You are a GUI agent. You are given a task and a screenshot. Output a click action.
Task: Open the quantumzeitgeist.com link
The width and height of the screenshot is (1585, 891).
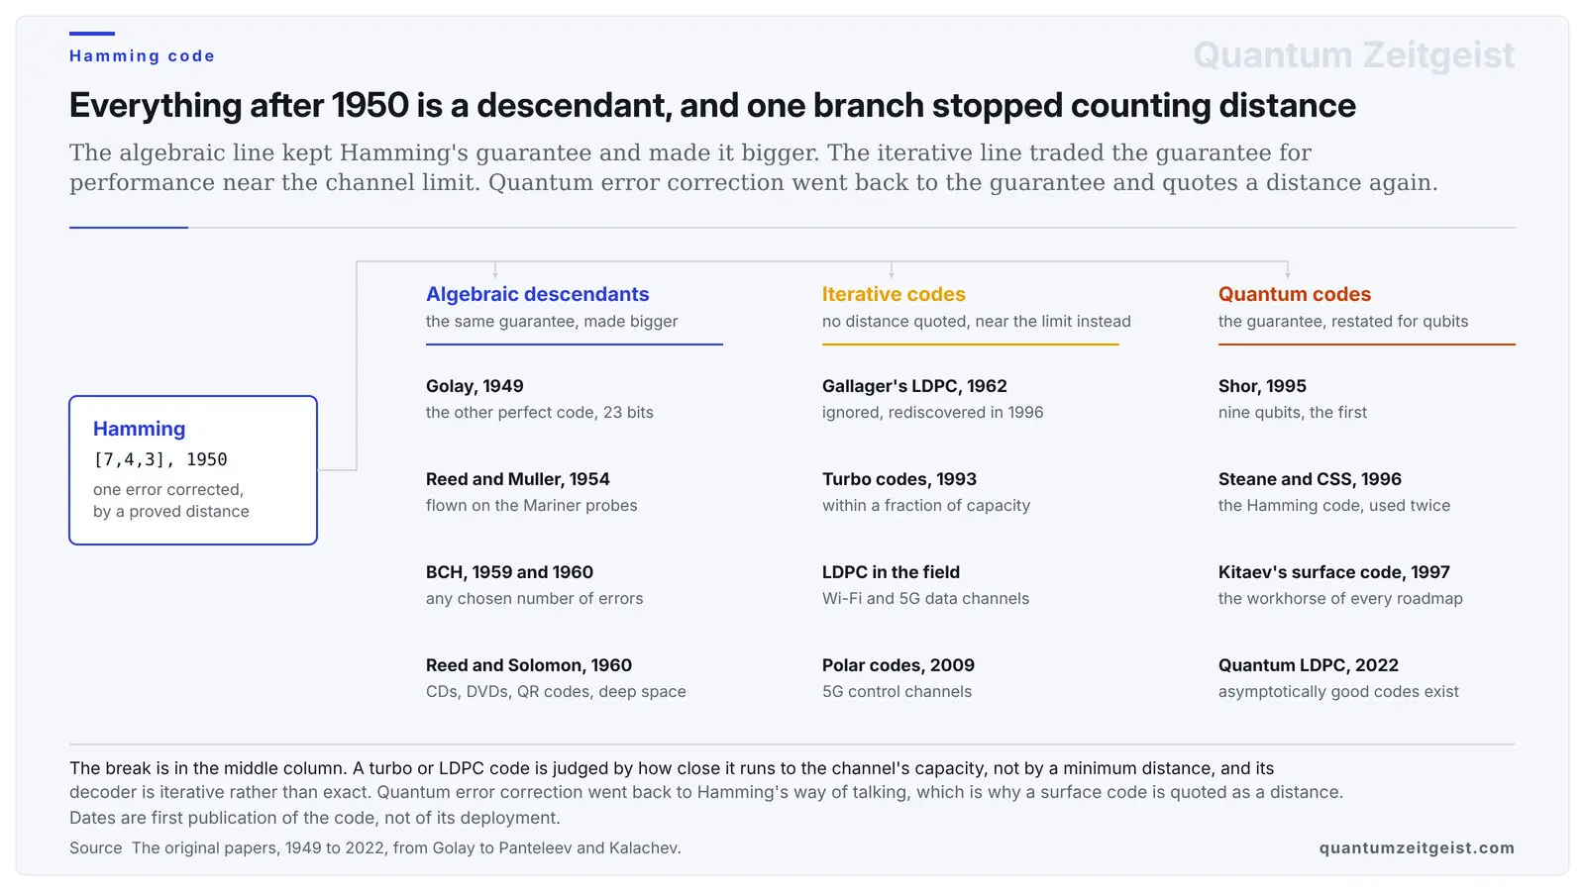pyautogui.click(x=1417, y=847)
